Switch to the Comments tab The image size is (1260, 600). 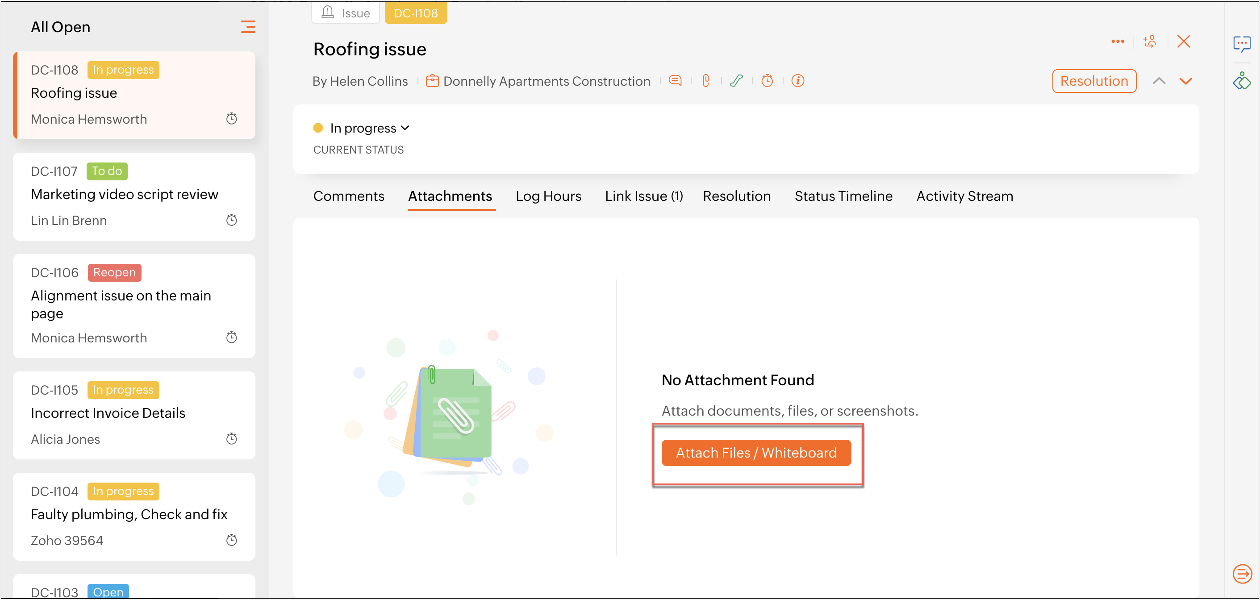point(348,196)
